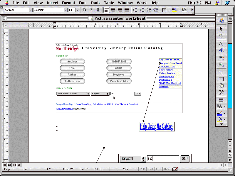Turn on center alignment
Screen dimensions: 235x176
coord(113,10)
